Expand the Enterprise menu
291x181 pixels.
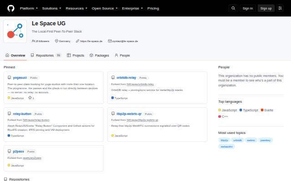point(132,8)
